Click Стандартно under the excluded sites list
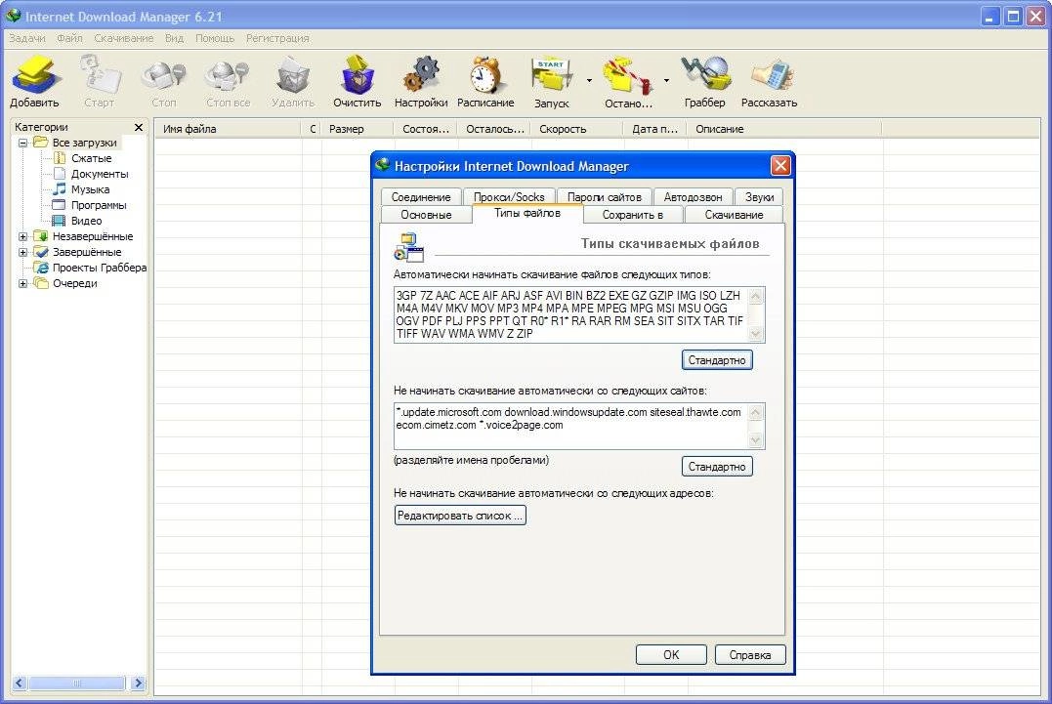Viewport: 1052px width, 704px height. [x=717, y=467]
